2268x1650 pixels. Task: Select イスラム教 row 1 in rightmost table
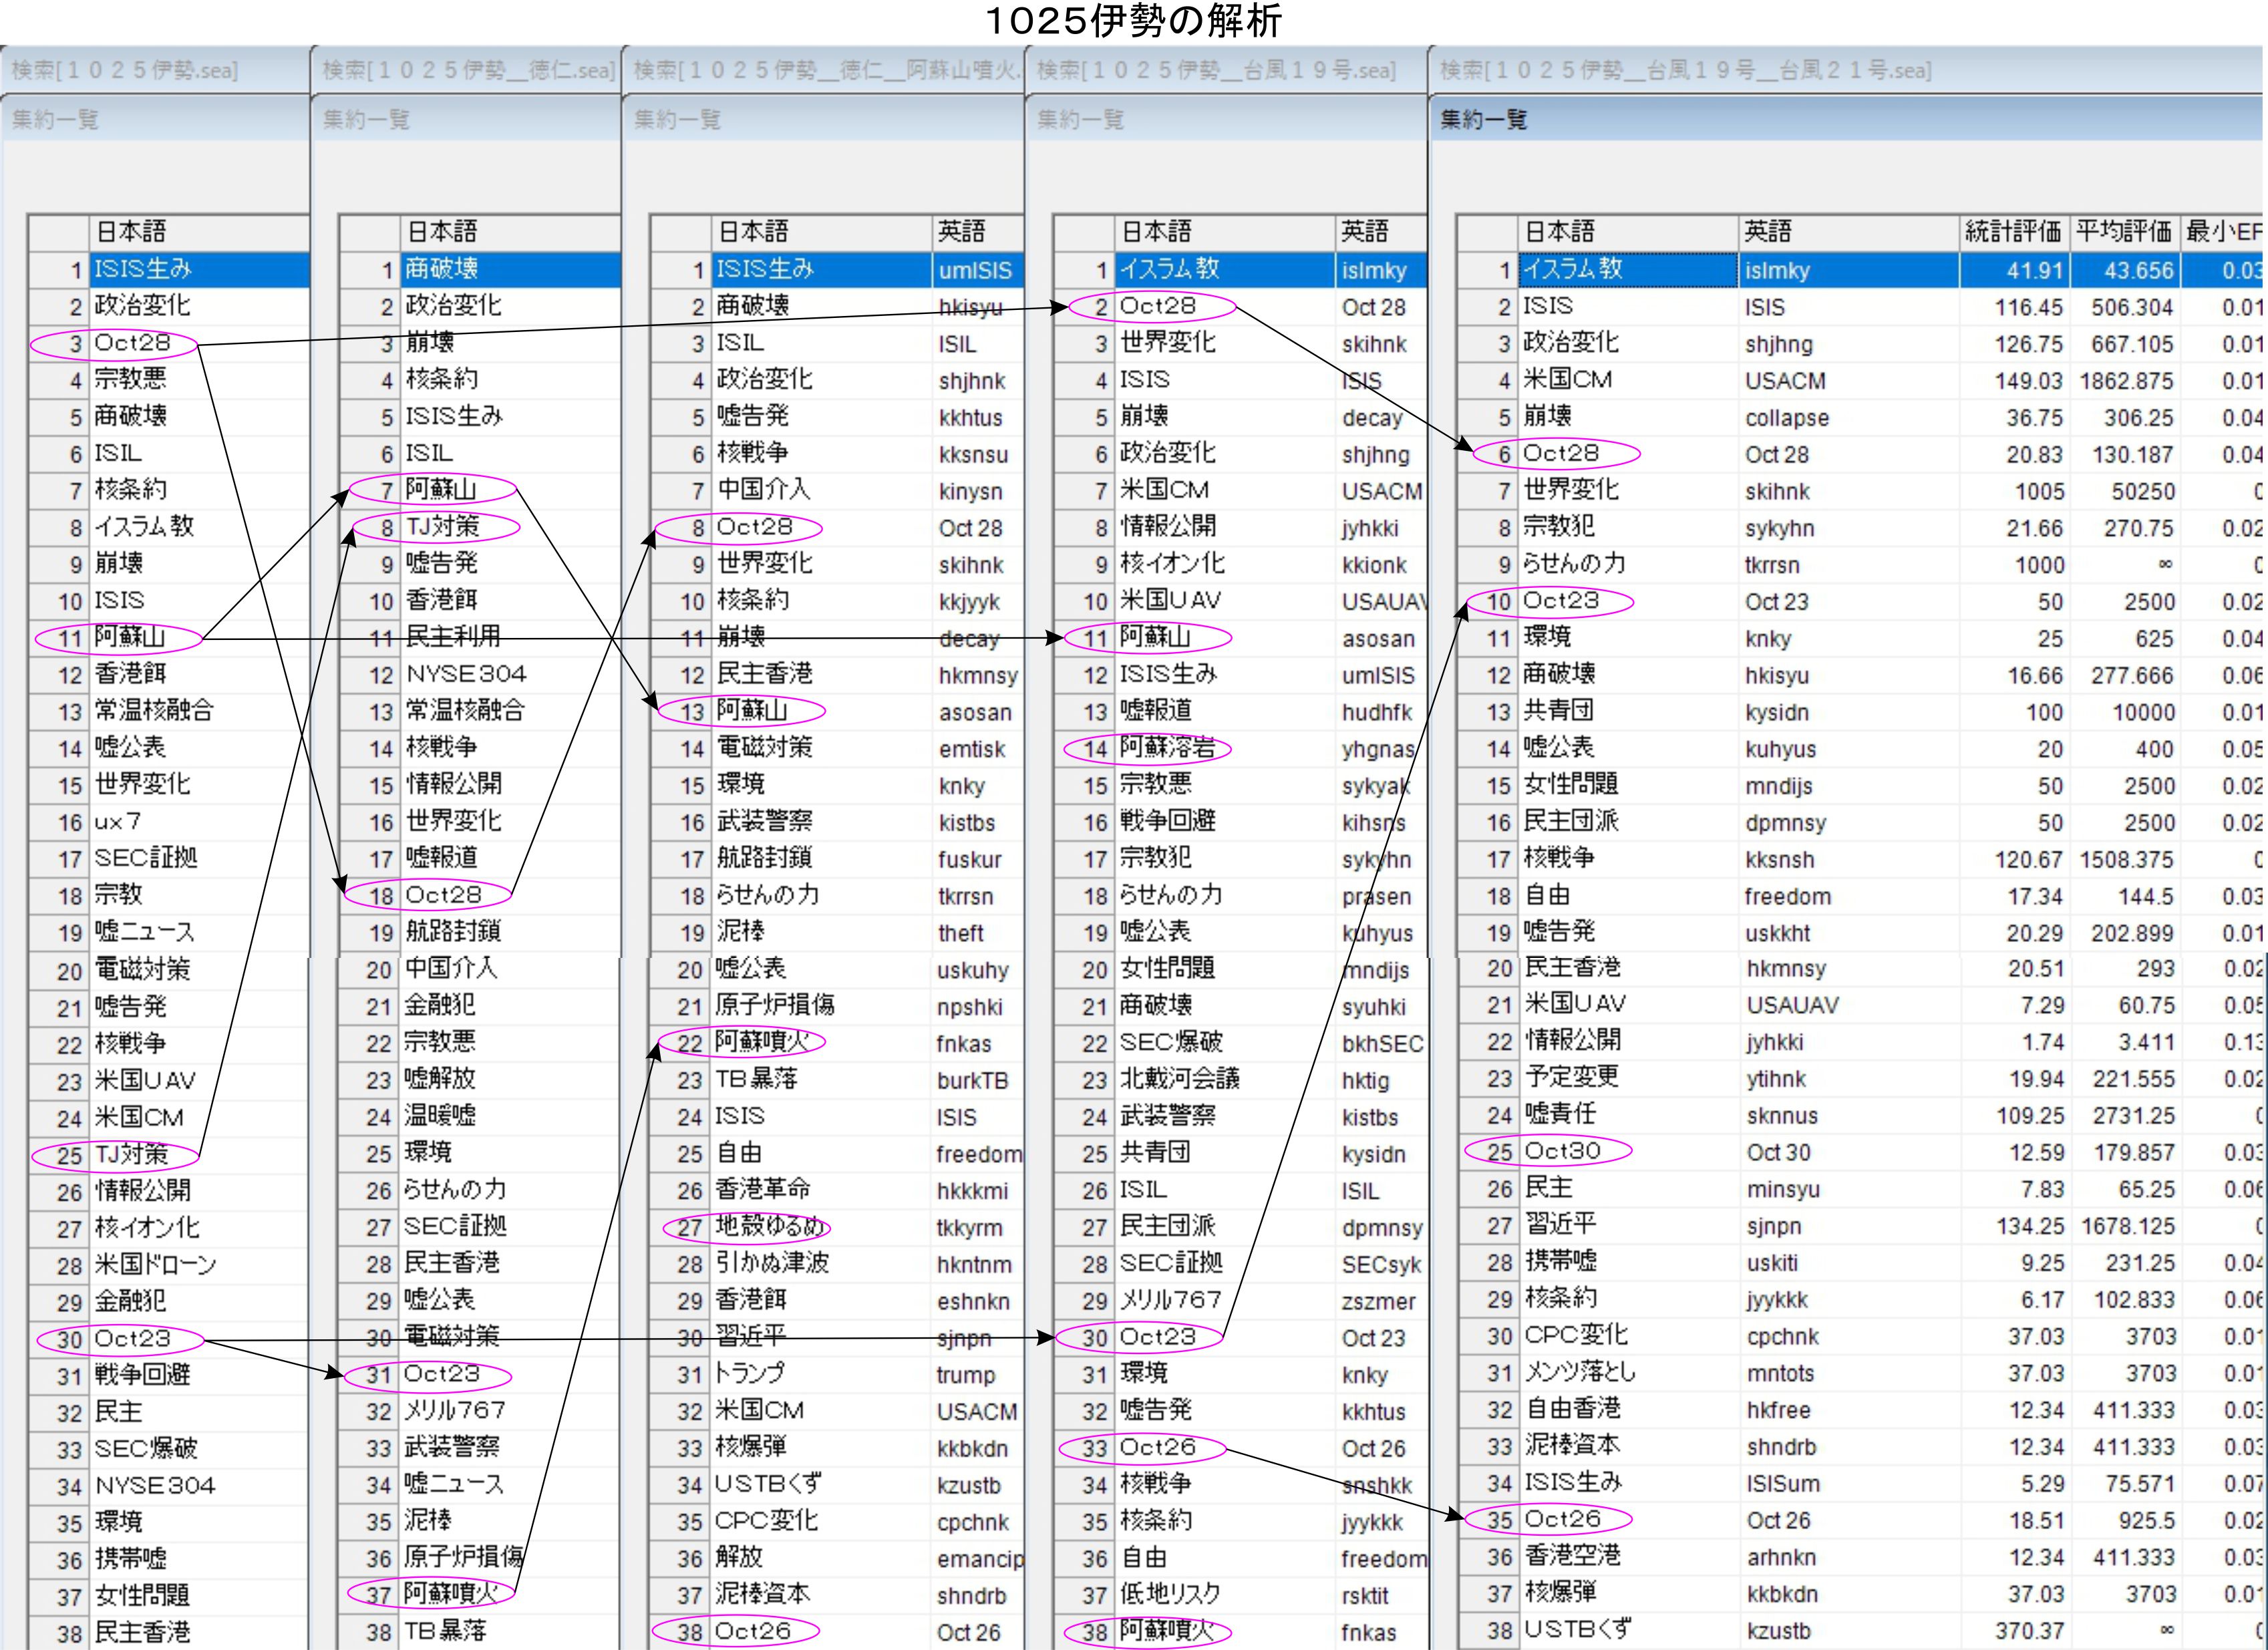point(1572,269)
